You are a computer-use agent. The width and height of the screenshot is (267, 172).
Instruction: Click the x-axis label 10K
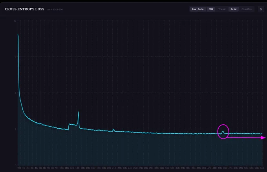[62, 168]
